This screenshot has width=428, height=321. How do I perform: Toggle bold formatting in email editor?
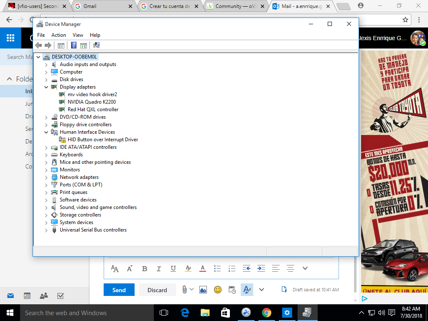pyautogui.click(x=145, y=268)
